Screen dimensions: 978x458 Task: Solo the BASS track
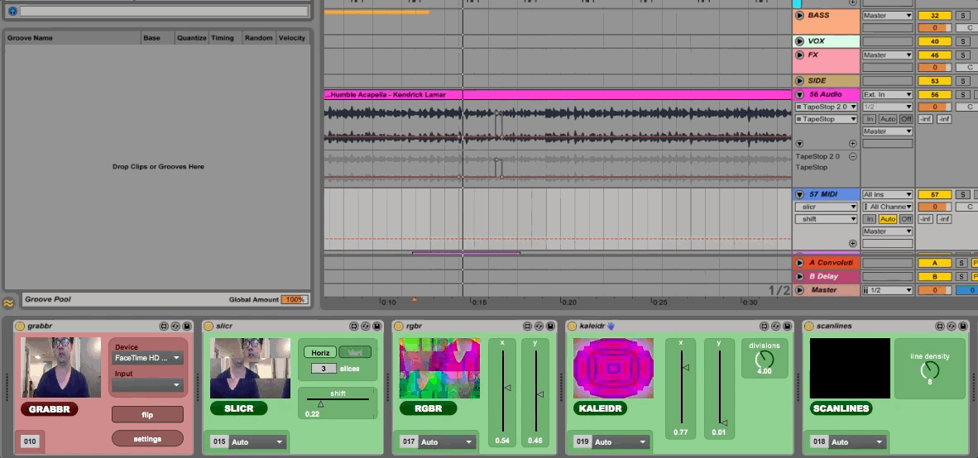[962, 16]
